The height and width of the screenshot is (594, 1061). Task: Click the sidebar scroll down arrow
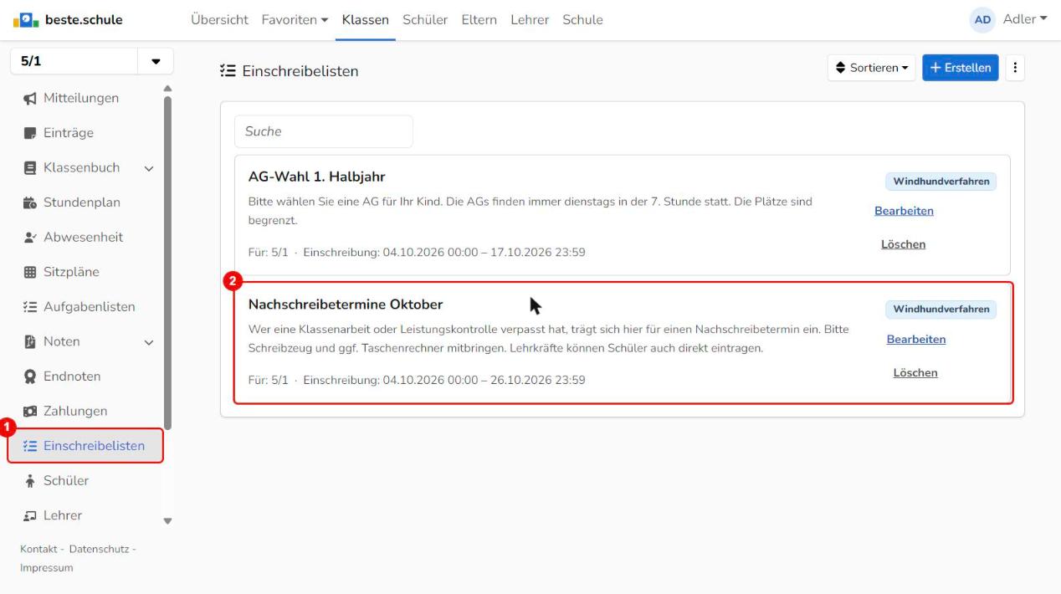point(168,520)
